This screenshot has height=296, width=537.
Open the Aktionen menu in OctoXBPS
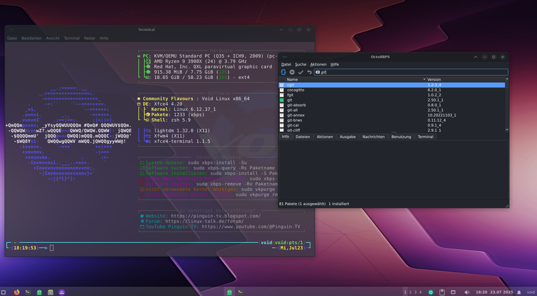click(x=318, y=65)
